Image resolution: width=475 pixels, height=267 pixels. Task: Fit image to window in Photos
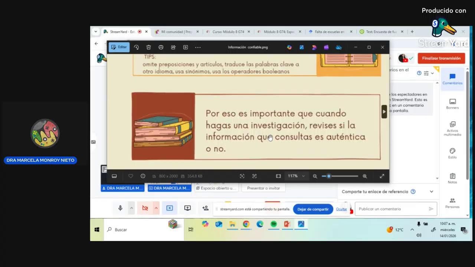point(278,176)
